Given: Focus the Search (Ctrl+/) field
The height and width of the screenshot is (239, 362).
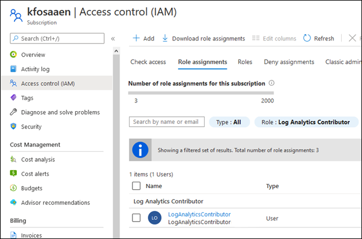Looking at the screenshot, I should click(x=57, y=38).
